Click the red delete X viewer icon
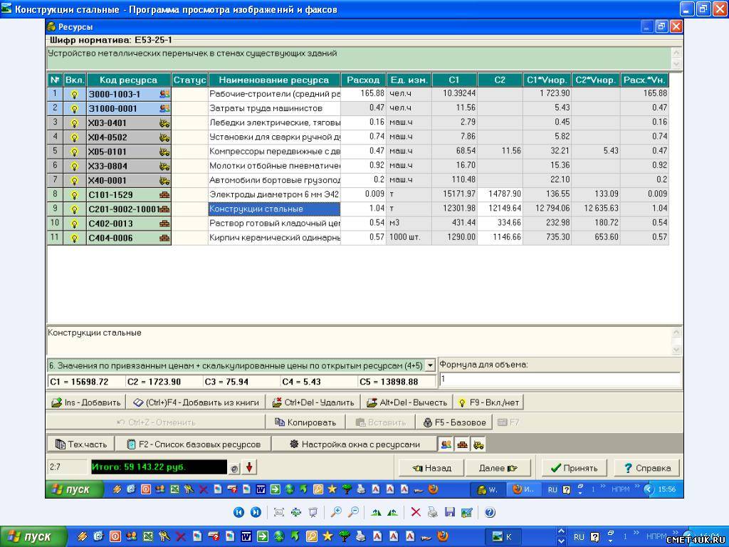 (x=416, y=512)
